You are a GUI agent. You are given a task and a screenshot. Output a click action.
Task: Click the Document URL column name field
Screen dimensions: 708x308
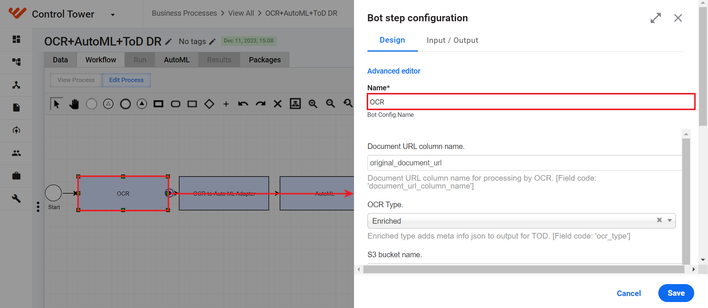coord(525,163)
